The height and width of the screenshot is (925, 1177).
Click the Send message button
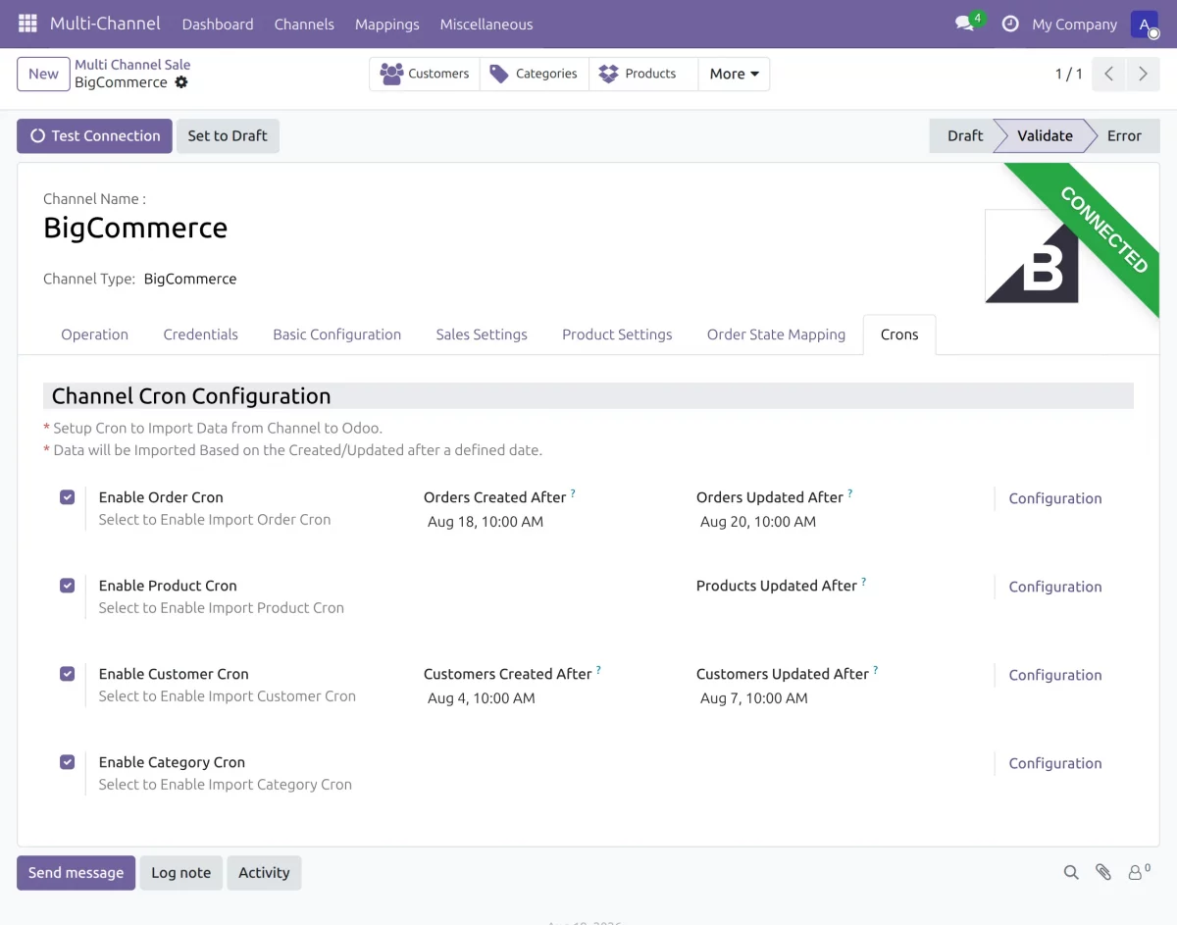[x=76, y=872]
